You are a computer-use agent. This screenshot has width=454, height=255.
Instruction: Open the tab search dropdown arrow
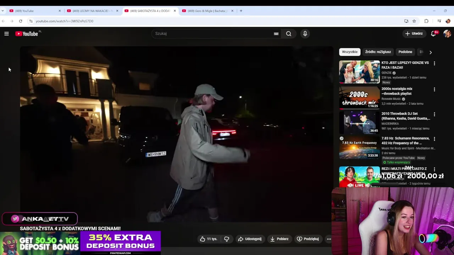point(2,11)
